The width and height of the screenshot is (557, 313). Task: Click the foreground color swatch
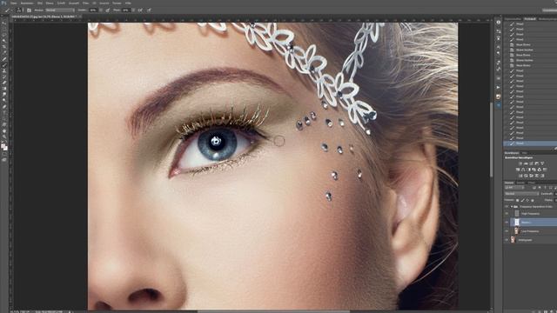tap(3, 145)
